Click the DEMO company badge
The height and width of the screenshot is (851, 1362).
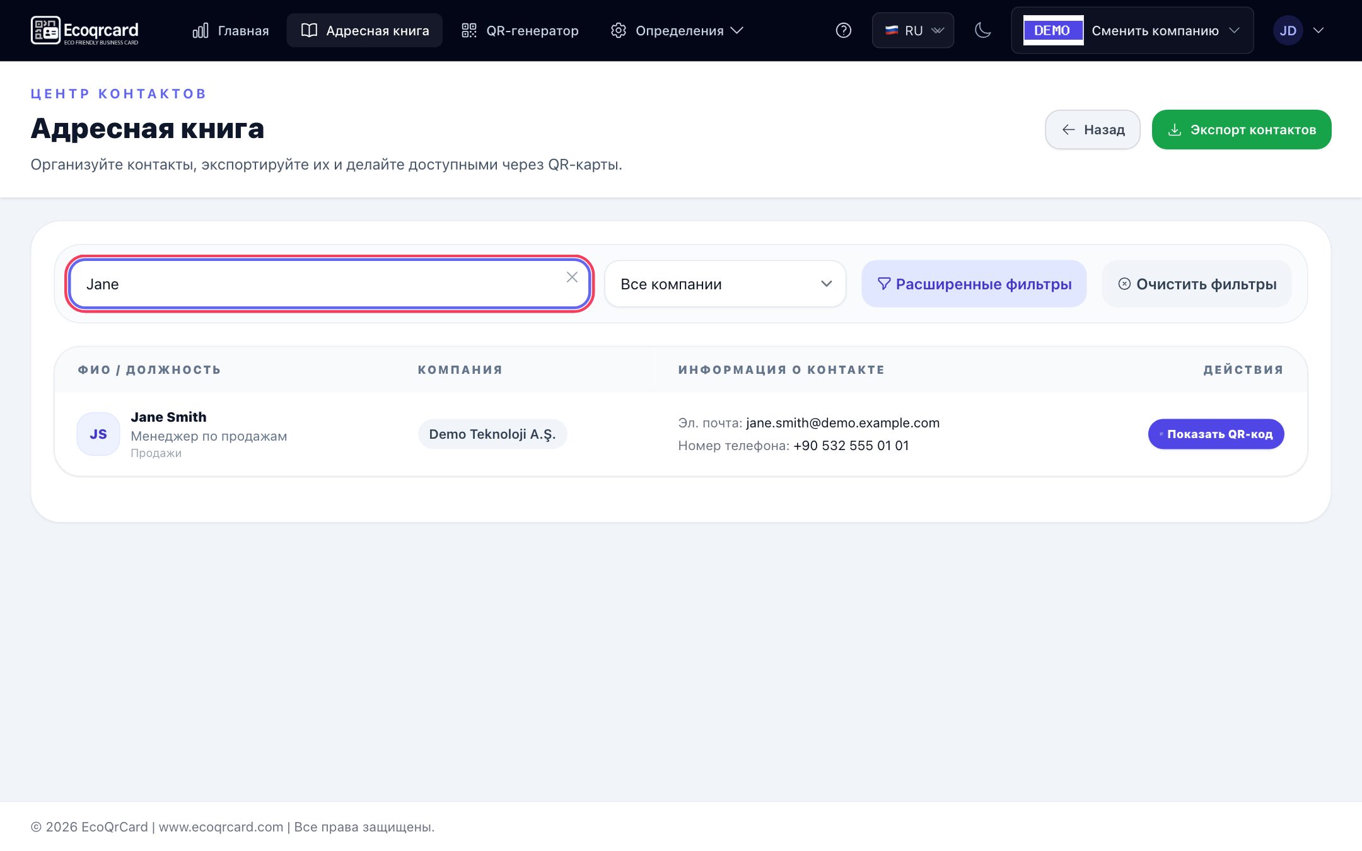coord(1053,30)
